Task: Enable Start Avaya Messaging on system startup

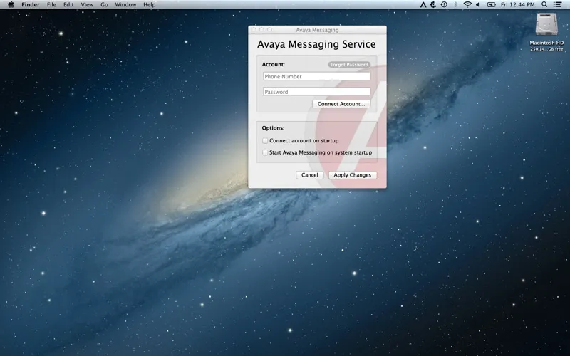Action: tap(265, 152)
